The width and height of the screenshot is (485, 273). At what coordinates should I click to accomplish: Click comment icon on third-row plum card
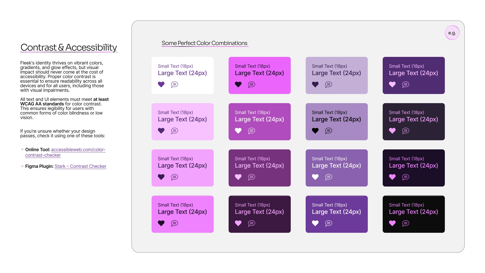252,177
